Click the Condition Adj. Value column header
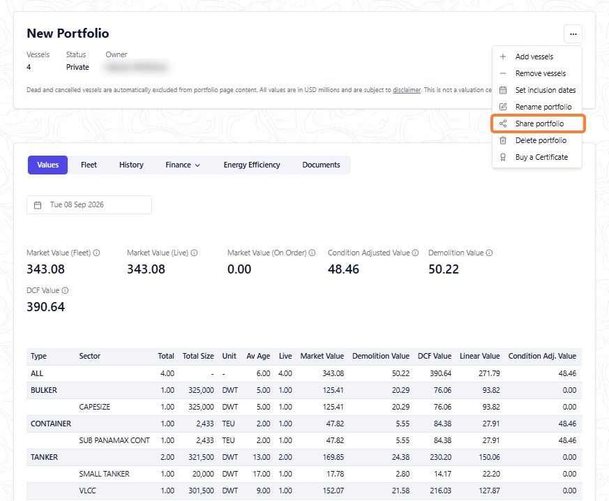 [x=542, y=356]
